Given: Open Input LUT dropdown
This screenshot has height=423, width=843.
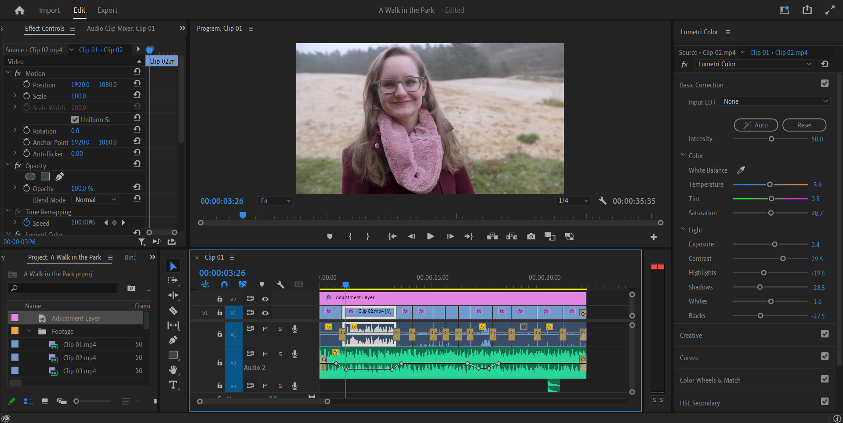Looking at the screenshot, I should click(775, 101).
